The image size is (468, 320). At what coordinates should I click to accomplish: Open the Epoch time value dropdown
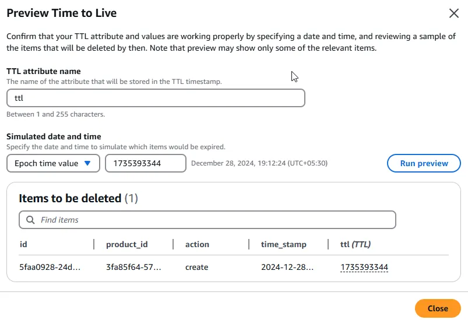tap(53, 163)
